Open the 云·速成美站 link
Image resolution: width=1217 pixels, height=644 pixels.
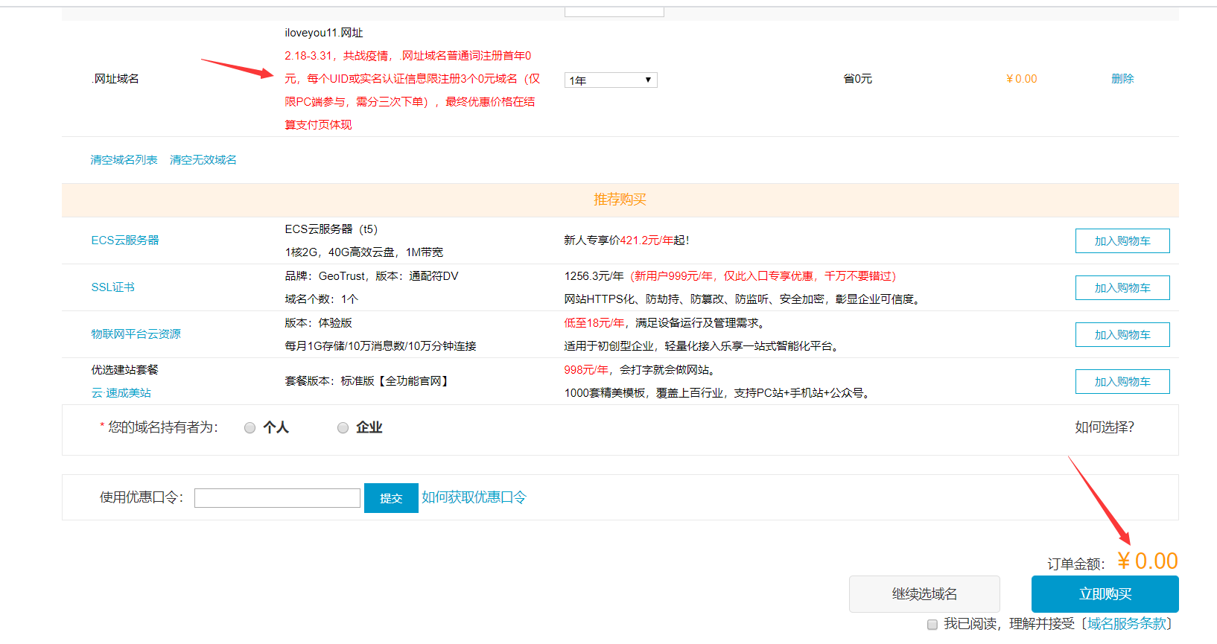[121, 393]
